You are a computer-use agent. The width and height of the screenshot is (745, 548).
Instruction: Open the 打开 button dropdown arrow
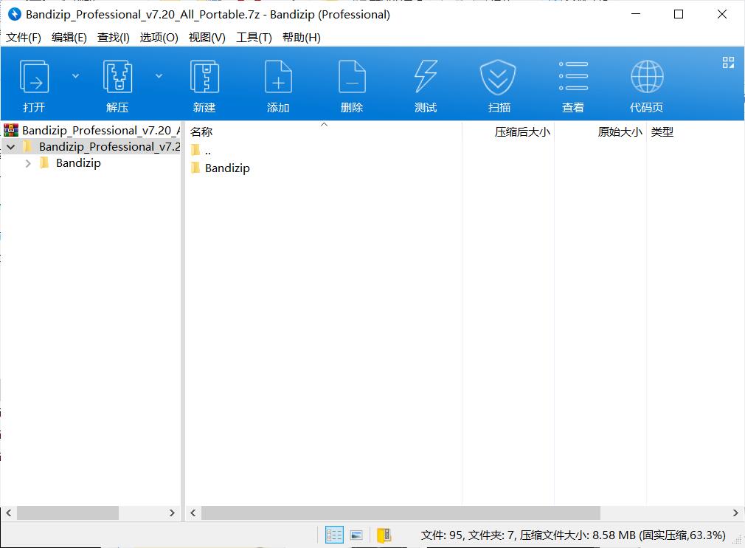coord(74,75)
